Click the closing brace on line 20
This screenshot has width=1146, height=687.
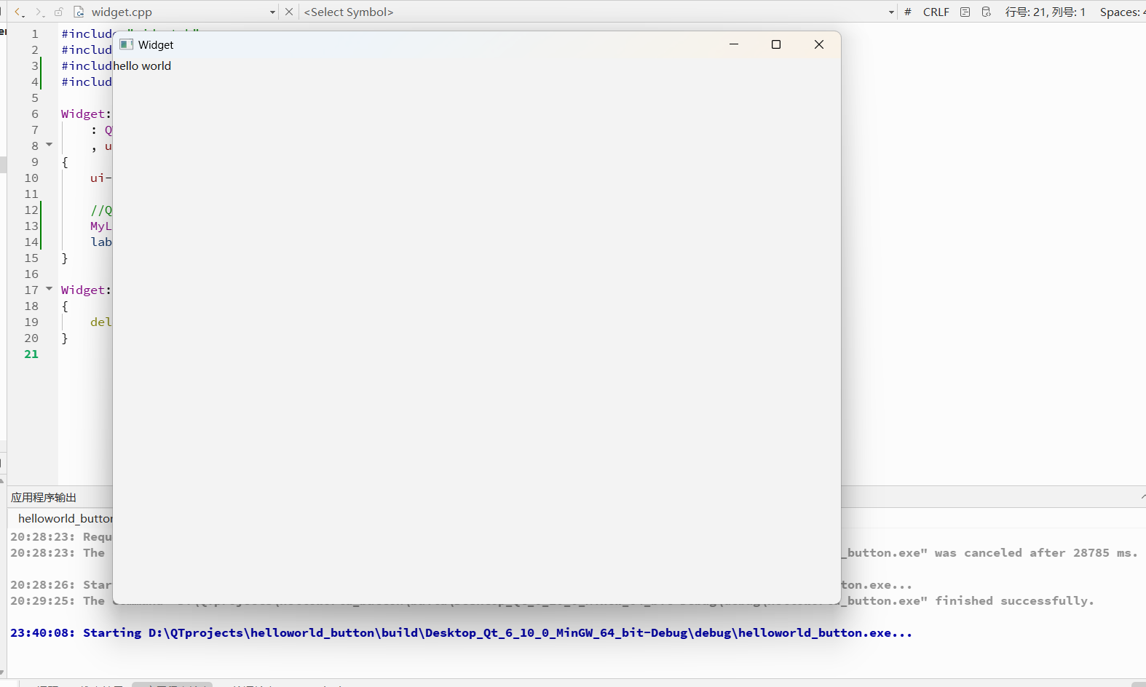(x=65, y=338)
